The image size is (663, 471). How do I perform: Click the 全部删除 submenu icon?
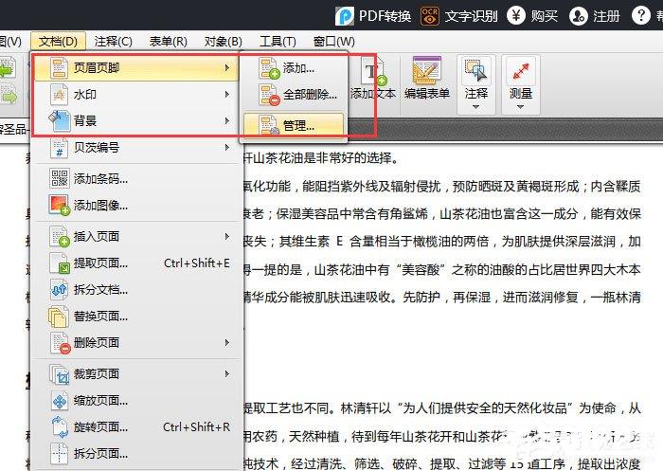point(269,95)
